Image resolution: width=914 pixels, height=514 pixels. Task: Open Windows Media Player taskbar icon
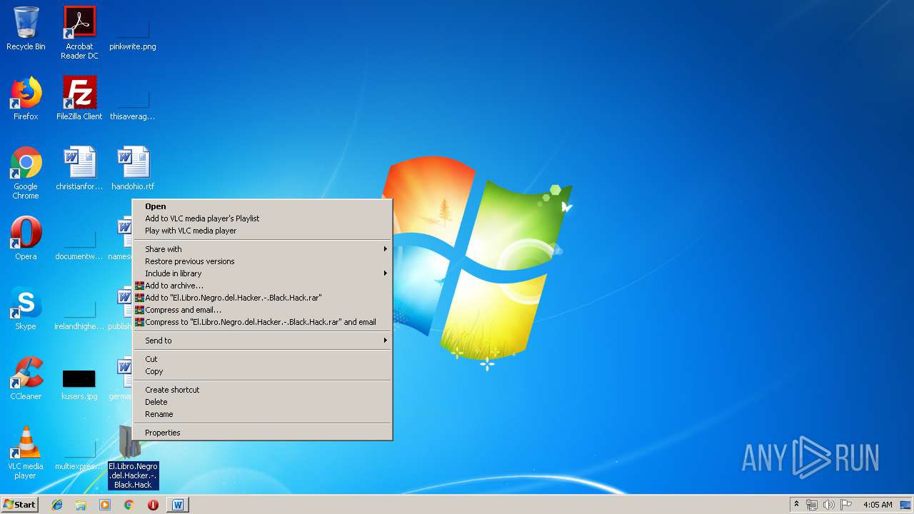click(105, 505)
